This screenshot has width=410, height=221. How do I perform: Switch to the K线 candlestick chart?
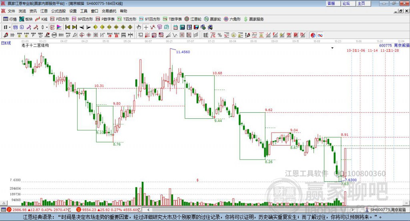point(42,19)
